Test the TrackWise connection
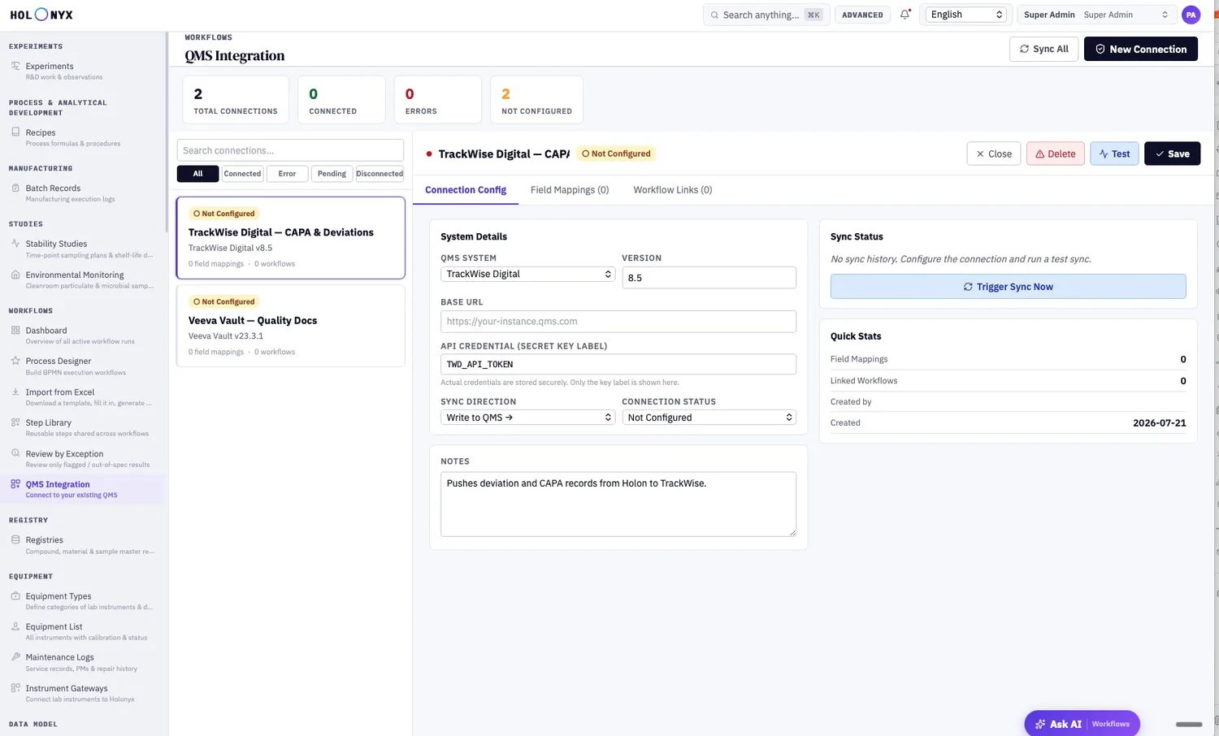This screenshot has width=1219, height=736. (x=1114, y=154)
